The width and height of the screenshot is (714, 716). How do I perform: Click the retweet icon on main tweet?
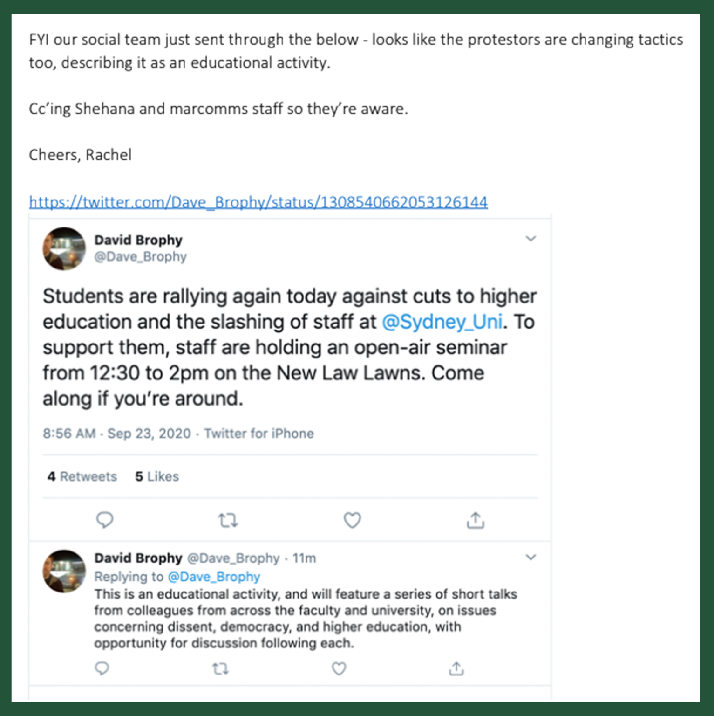tap(228, 520)
